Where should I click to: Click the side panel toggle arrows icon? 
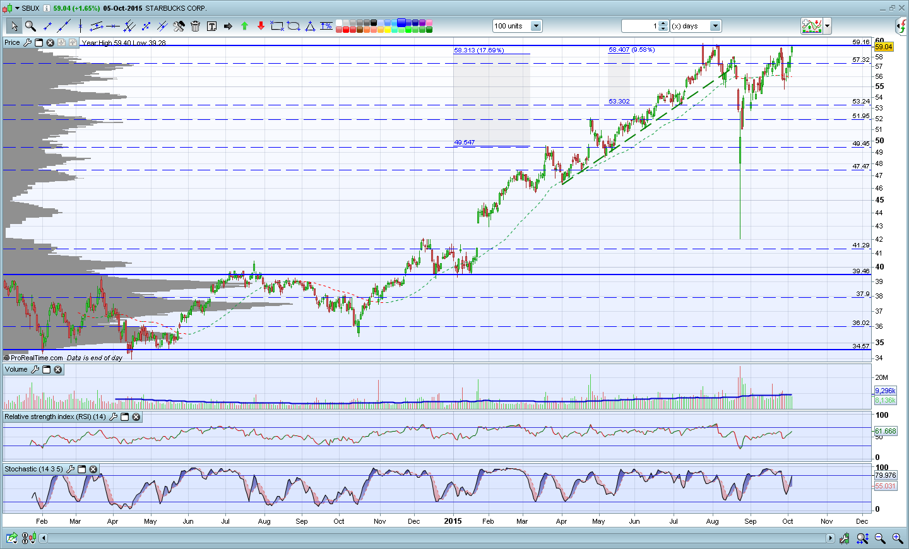pos(901,26)
